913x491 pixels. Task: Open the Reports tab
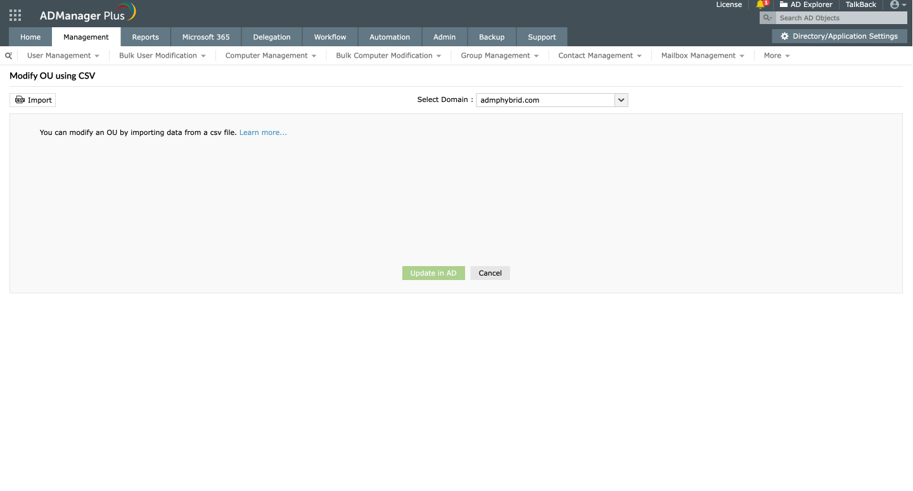coord(146,37)
